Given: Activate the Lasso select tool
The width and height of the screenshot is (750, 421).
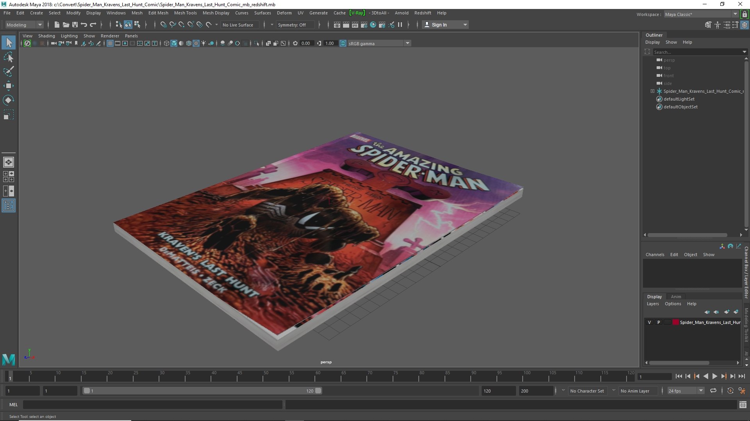Looking at the screenshot, I should click(x=9, y=57).
